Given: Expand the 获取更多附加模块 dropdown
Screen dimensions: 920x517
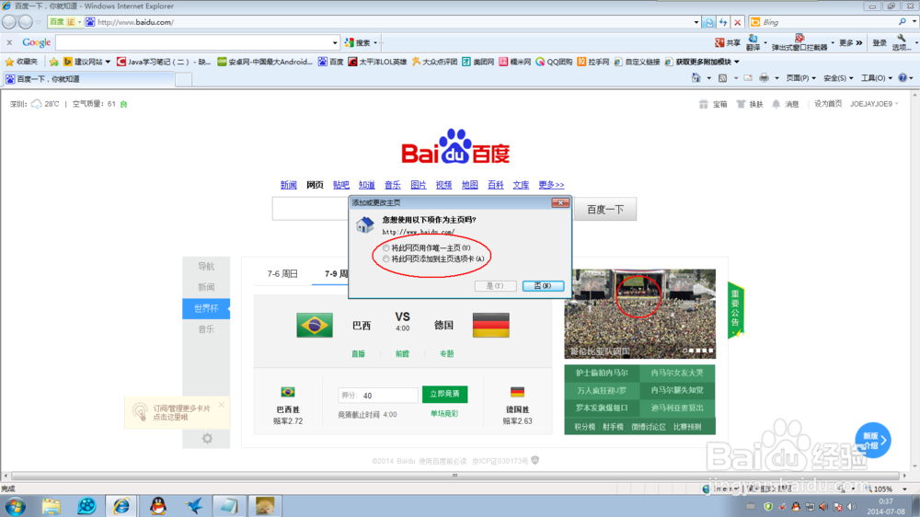Looking at the screenshot, I should click(x=736, y=62).
